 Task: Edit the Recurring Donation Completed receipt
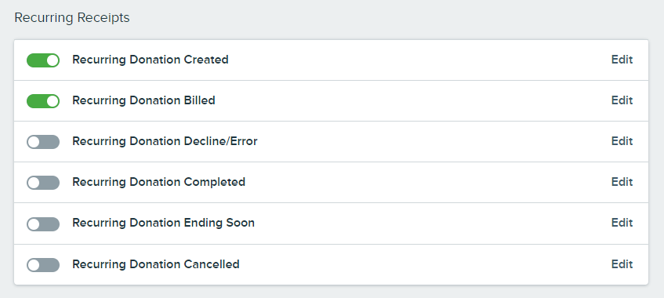(x=622, y=182)
